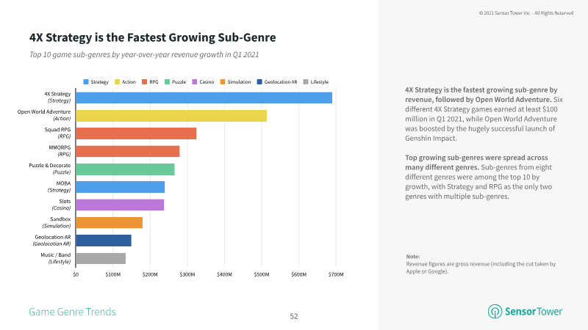Click the '$600M' axis tick label
Screen dimensions: 588x330
(298, 274)
